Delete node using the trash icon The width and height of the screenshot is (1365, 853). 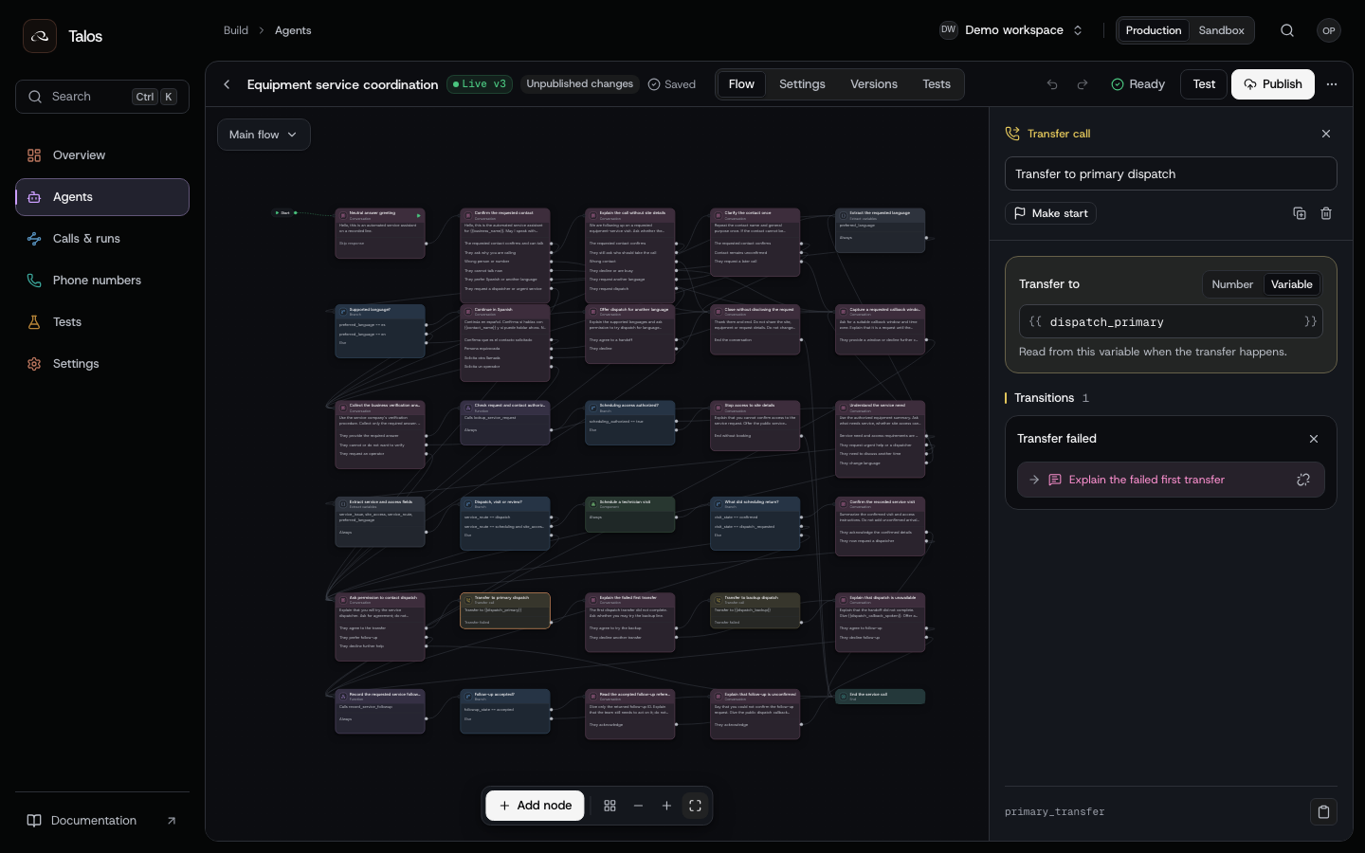pos(1326,213)
